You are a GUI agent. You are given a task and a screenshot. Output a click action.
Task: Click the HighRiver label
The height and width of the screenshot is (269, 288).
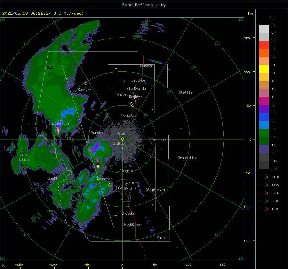point(133,225)
